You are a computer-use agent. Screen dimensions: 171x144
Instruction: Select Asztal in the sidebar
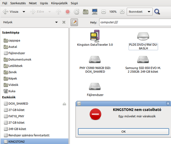(35, 47)
